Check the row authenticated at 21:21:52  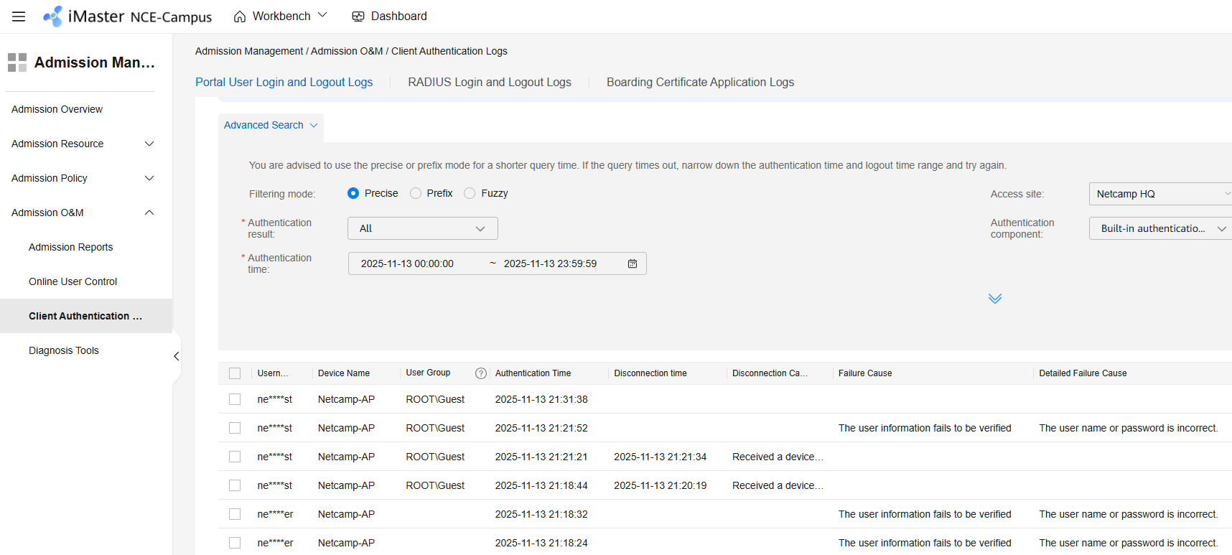(235, 428)
